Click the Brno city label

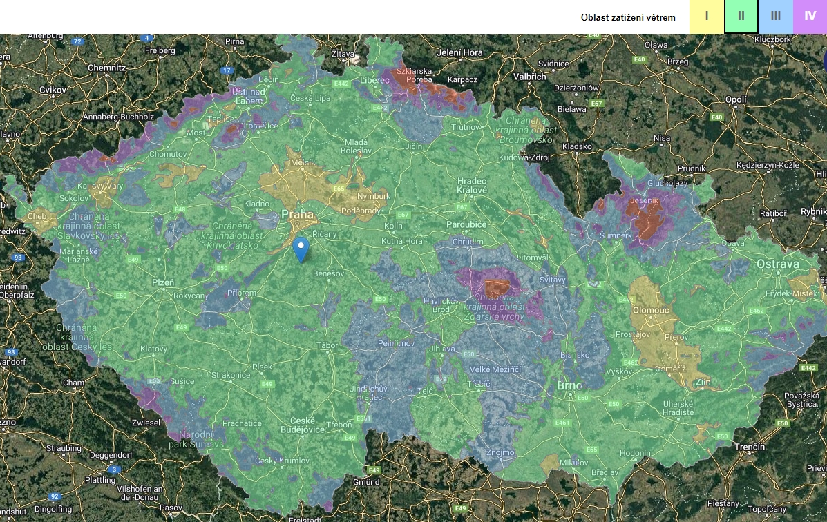click(x=570, y=385)
